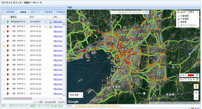
Task: Open the サイズ 0.5x size dropdown
Action: (x=191, y=80)
